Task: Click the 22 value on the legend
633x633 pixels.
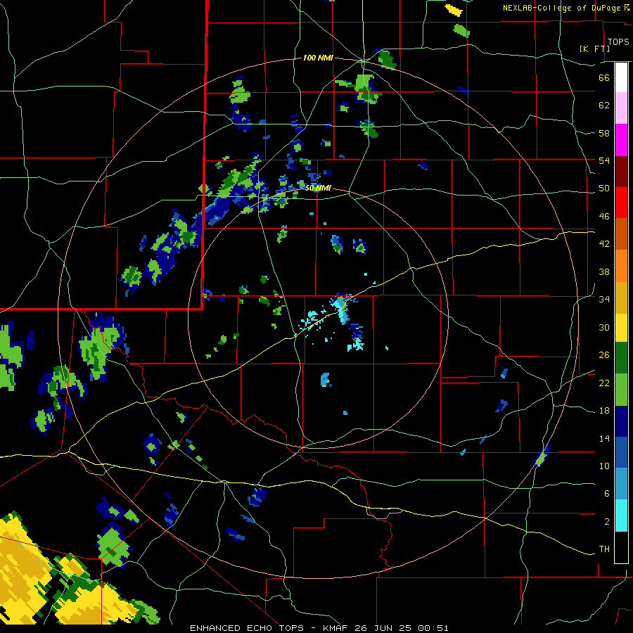Action: [604, 383]
